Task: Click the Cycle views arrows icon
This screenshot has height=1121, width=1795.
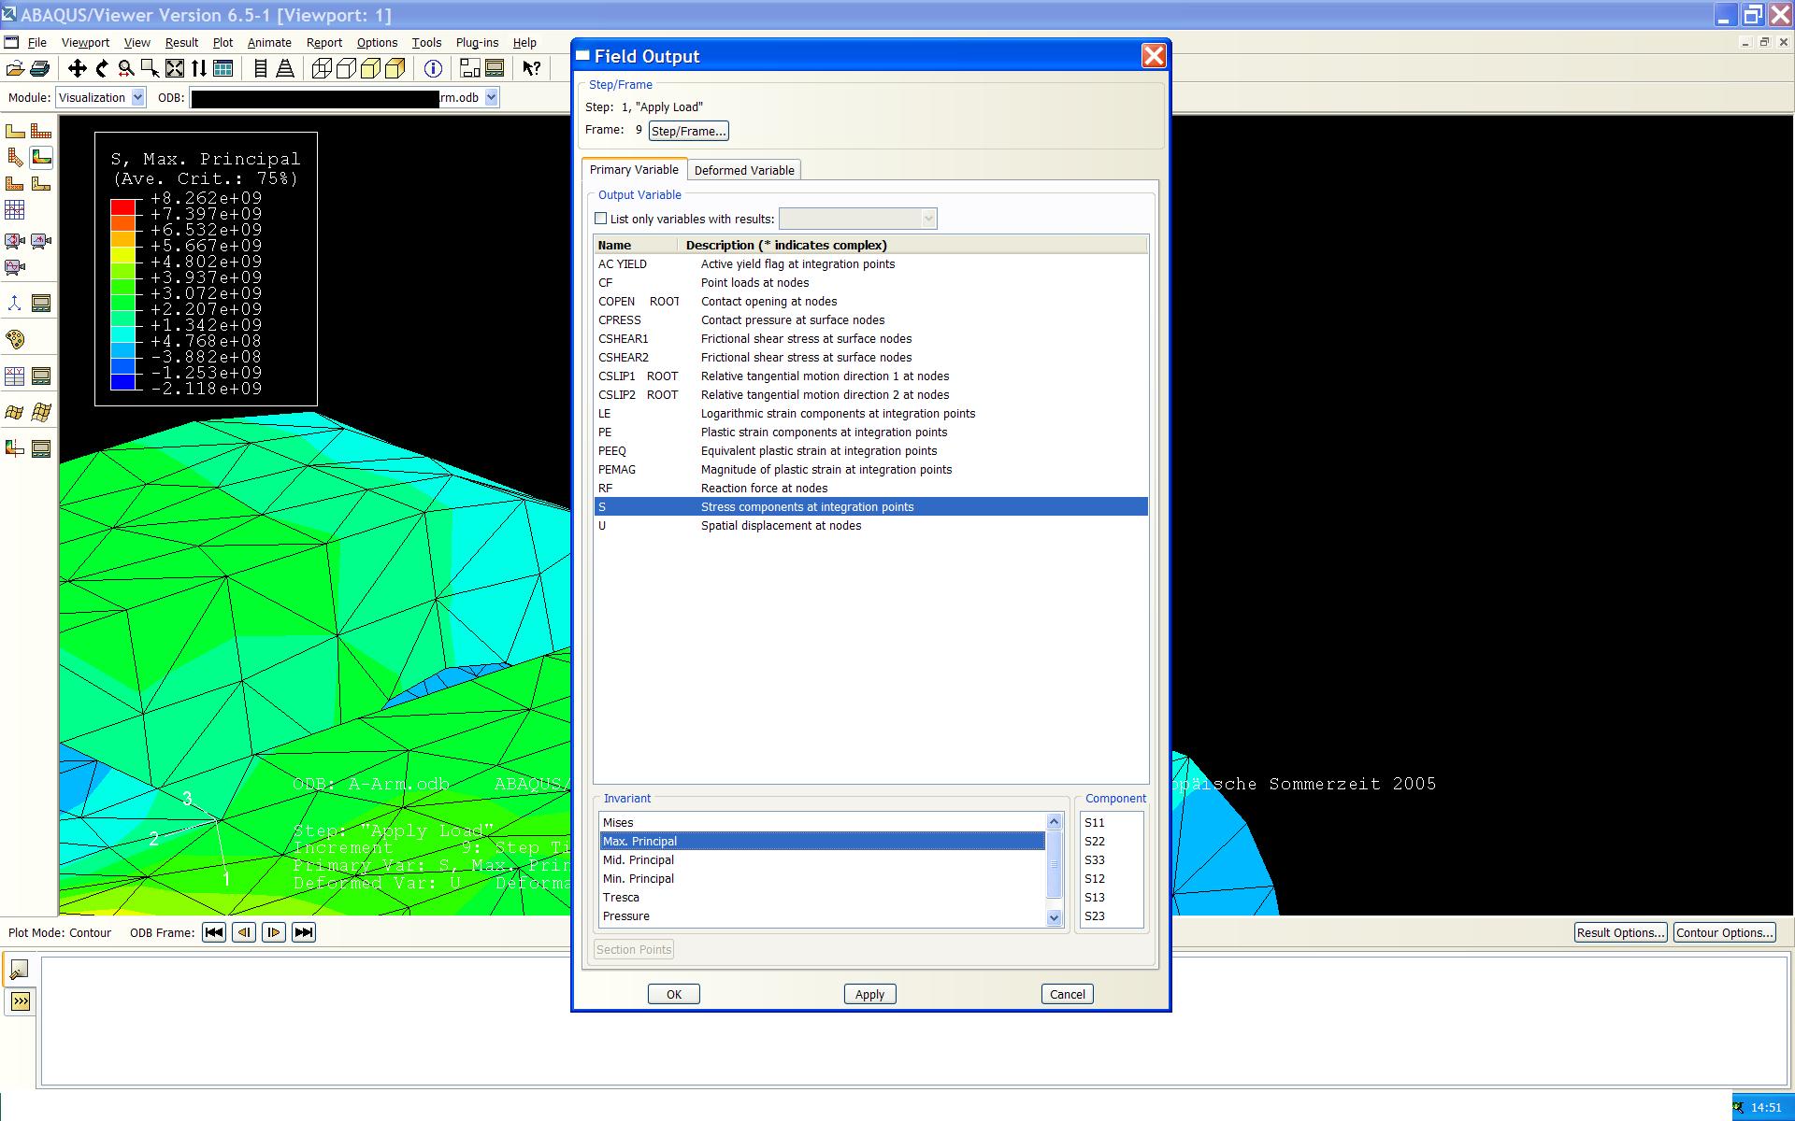Action: coord(199,68)
